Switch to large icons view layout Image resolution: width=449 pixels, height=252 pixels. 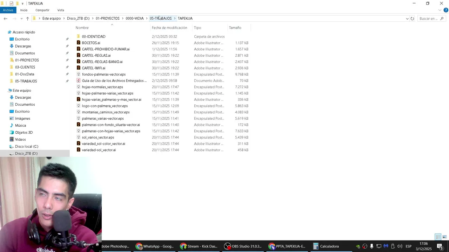pos(444,237)
